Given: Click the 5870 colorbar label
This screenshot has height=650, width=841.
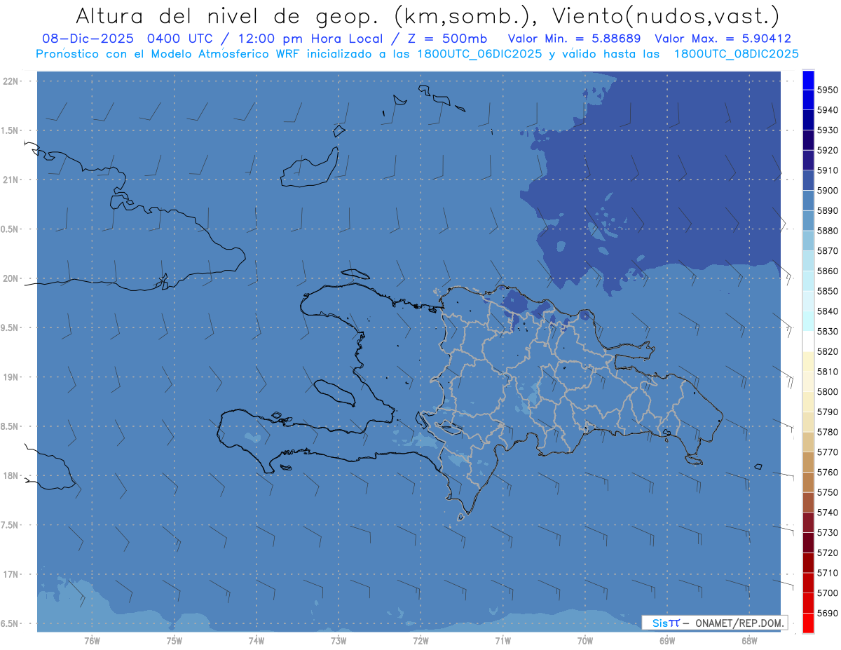Looking at the screenshot, I should tap(827, 251).
